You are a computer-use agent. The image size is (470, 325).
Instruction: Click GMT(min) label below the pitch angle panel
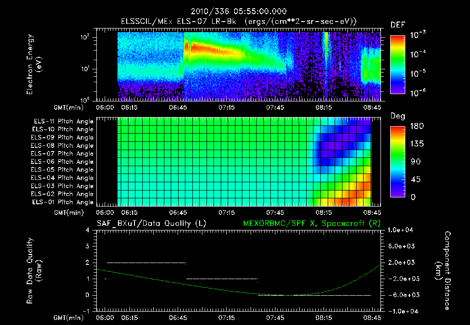tap(69, 213)
